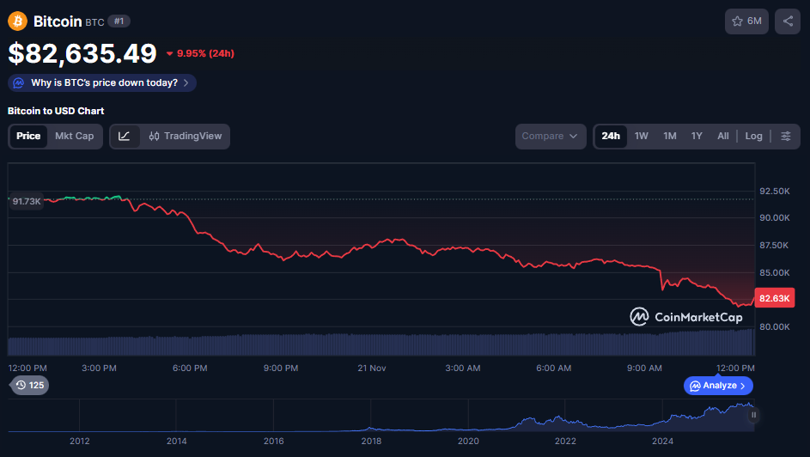Viewport: 810px width, 457px height.
Task: Click the 2022 marker on history timeline
Action: click(565, 441)
